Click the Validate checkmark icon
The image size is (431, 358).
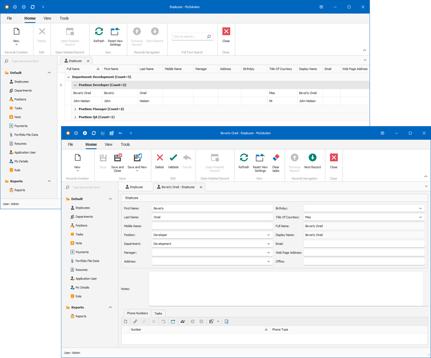click(x=173, y=157)
